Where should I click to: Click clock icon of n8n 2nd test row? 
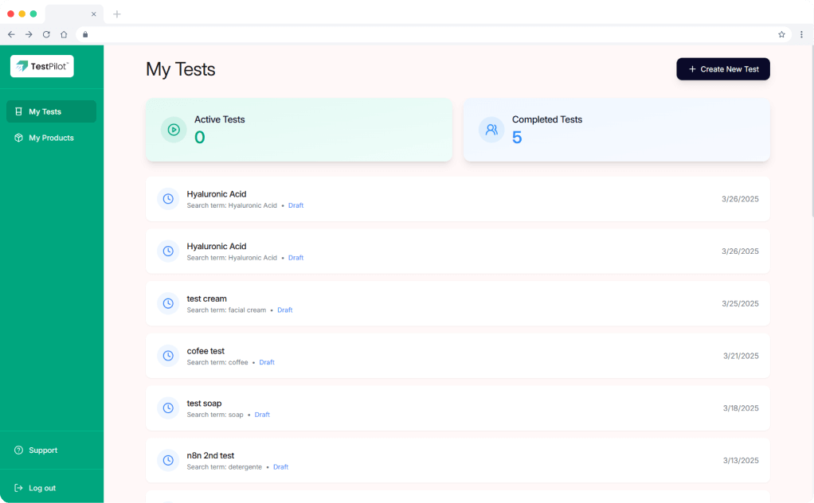coord(168,461)
